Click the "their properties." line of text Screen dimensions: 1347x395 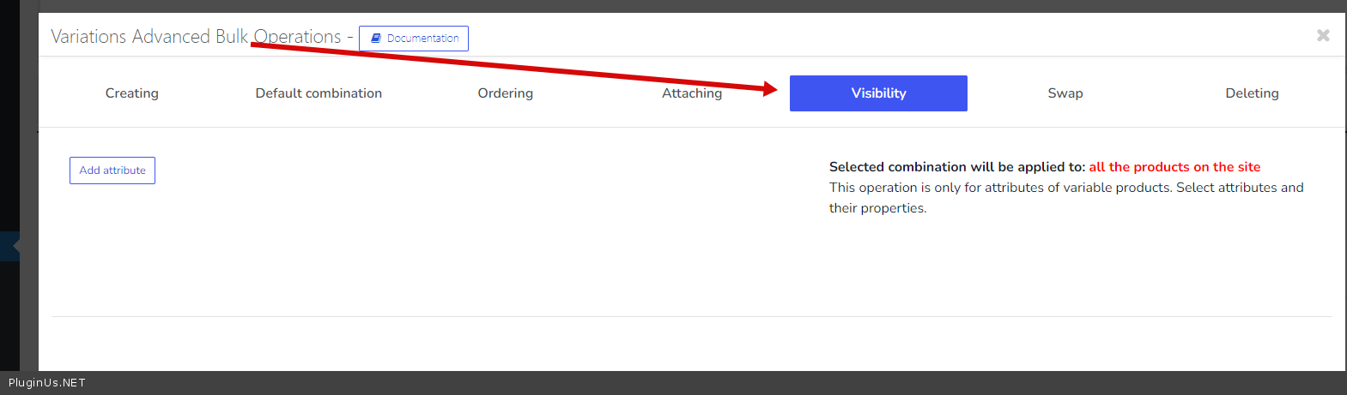(x=877, y=208)
